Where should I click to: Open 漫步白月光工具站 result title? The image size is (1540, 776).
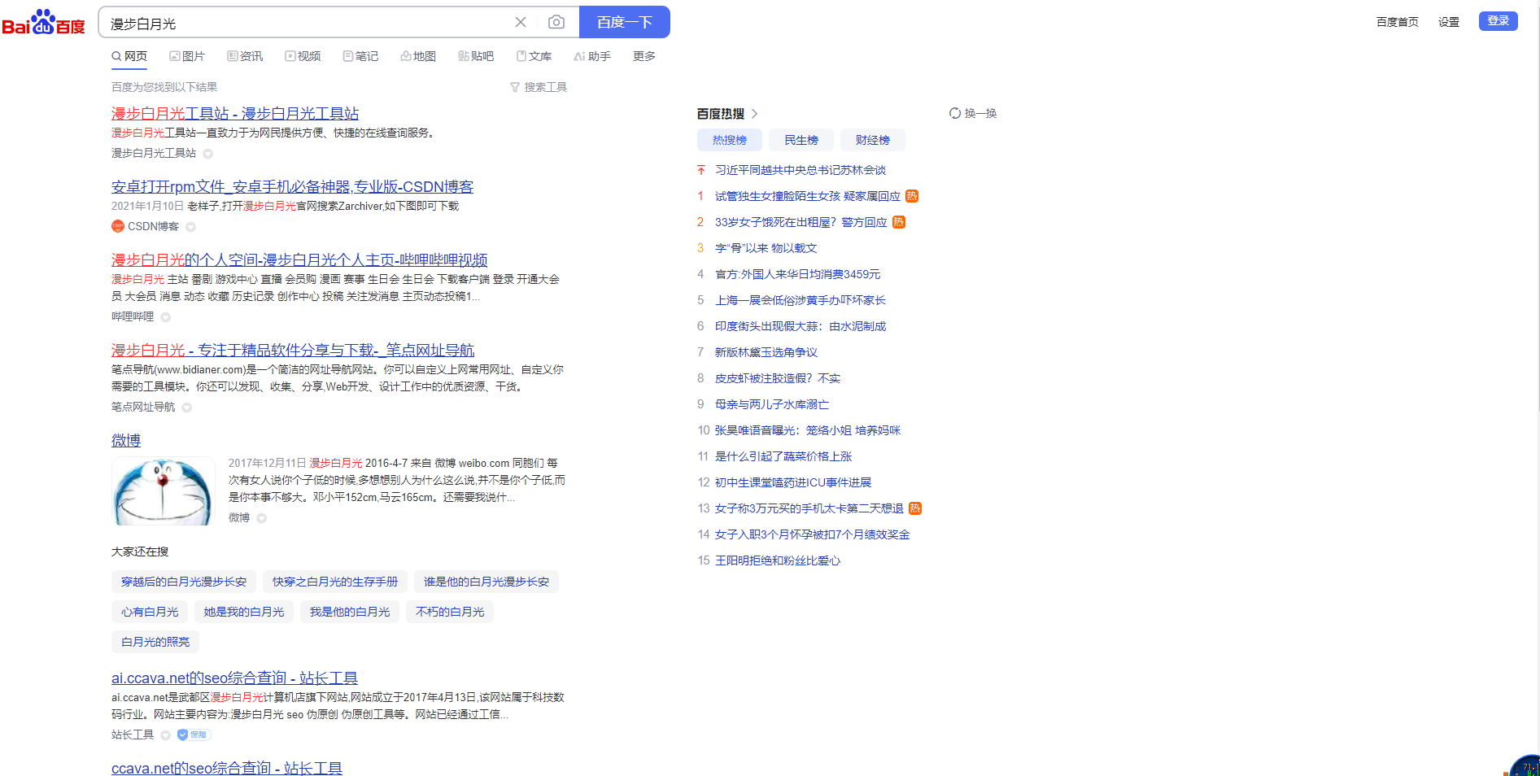tap(235, 114)
